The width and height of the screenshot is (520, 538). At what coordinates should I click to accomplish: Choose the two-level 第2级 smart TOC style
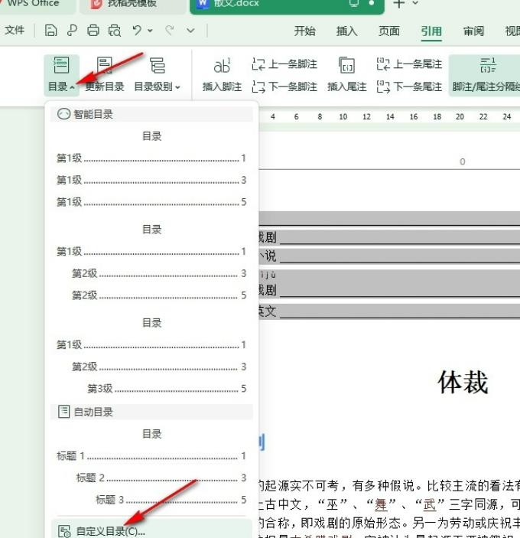point(151,262)
